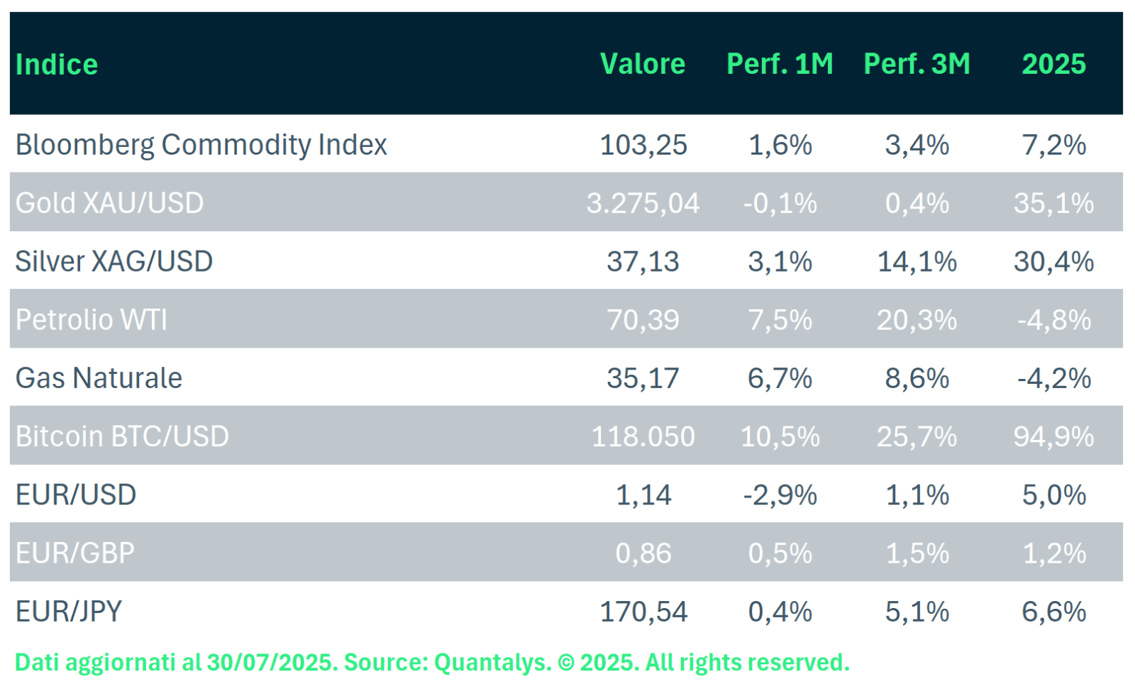Select Petrolio WTI 20,3% three-month performance
This screenshot has height=684, width=1135.
pos(917,320)
